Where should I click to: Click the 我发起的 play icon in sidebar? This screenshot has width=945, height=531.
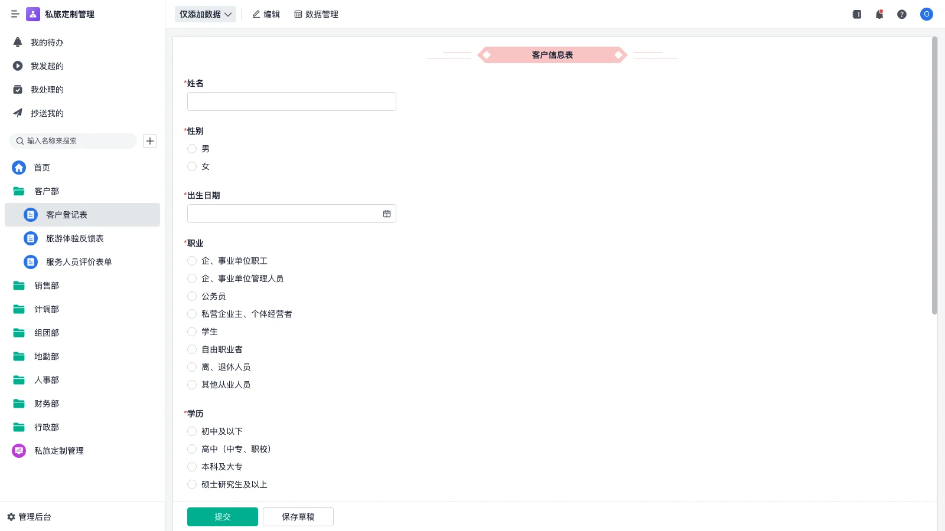[17, 65]
